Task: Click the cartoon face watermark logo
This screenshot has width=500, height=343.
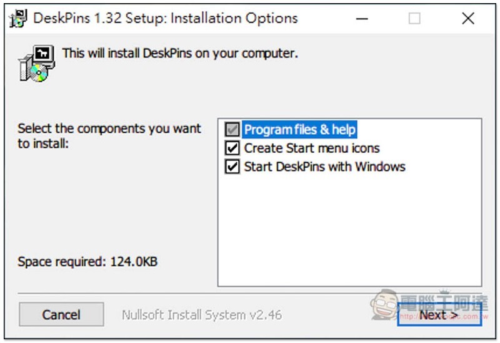Action: (x=385, y=304)
